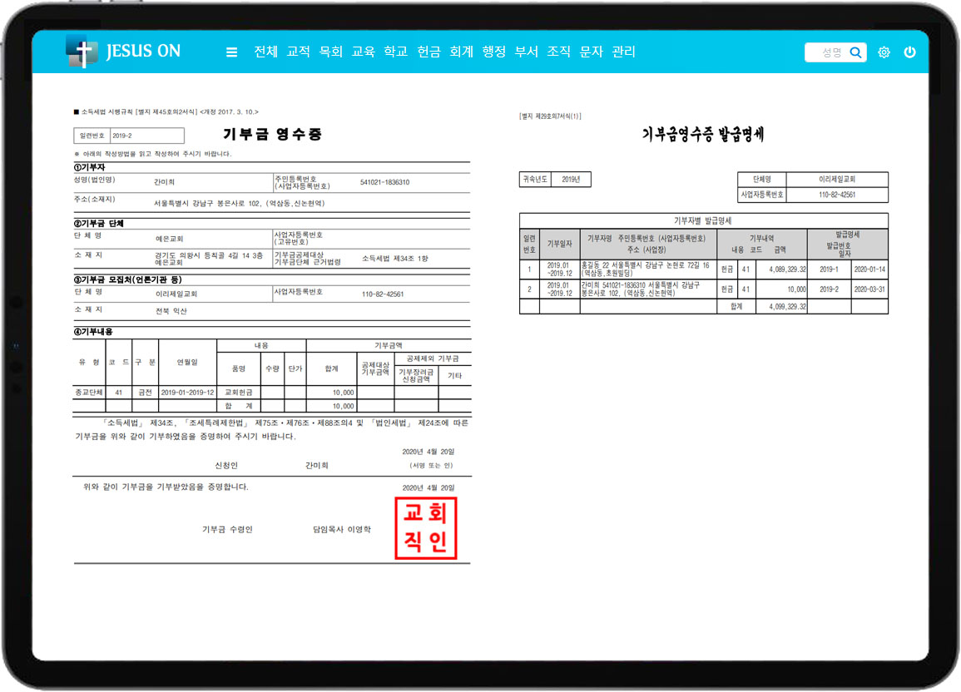Viewport: 961px width, 692px height.
Task: Open settings via the gear icon
Action: pyautogui.click(x=884, y=52)
